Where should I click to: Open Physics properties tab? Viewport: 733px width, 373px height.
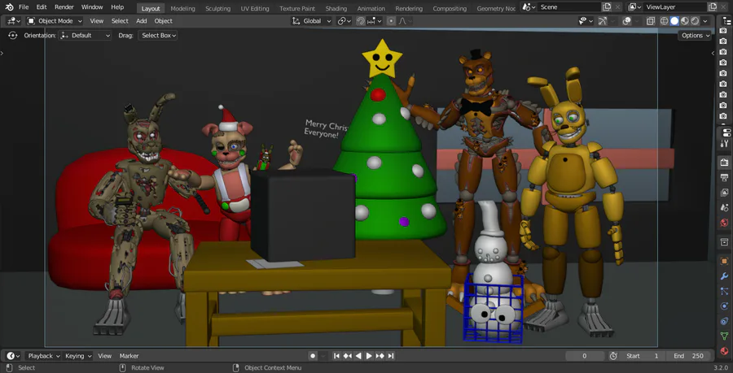click(x=725, y=306)
